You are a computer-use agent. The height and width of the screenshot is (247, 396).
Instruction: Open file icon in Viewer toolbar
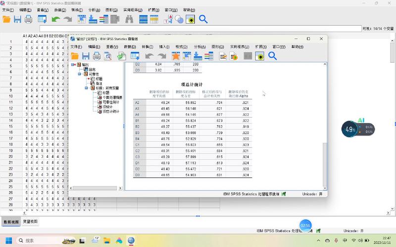coord(75,56)
